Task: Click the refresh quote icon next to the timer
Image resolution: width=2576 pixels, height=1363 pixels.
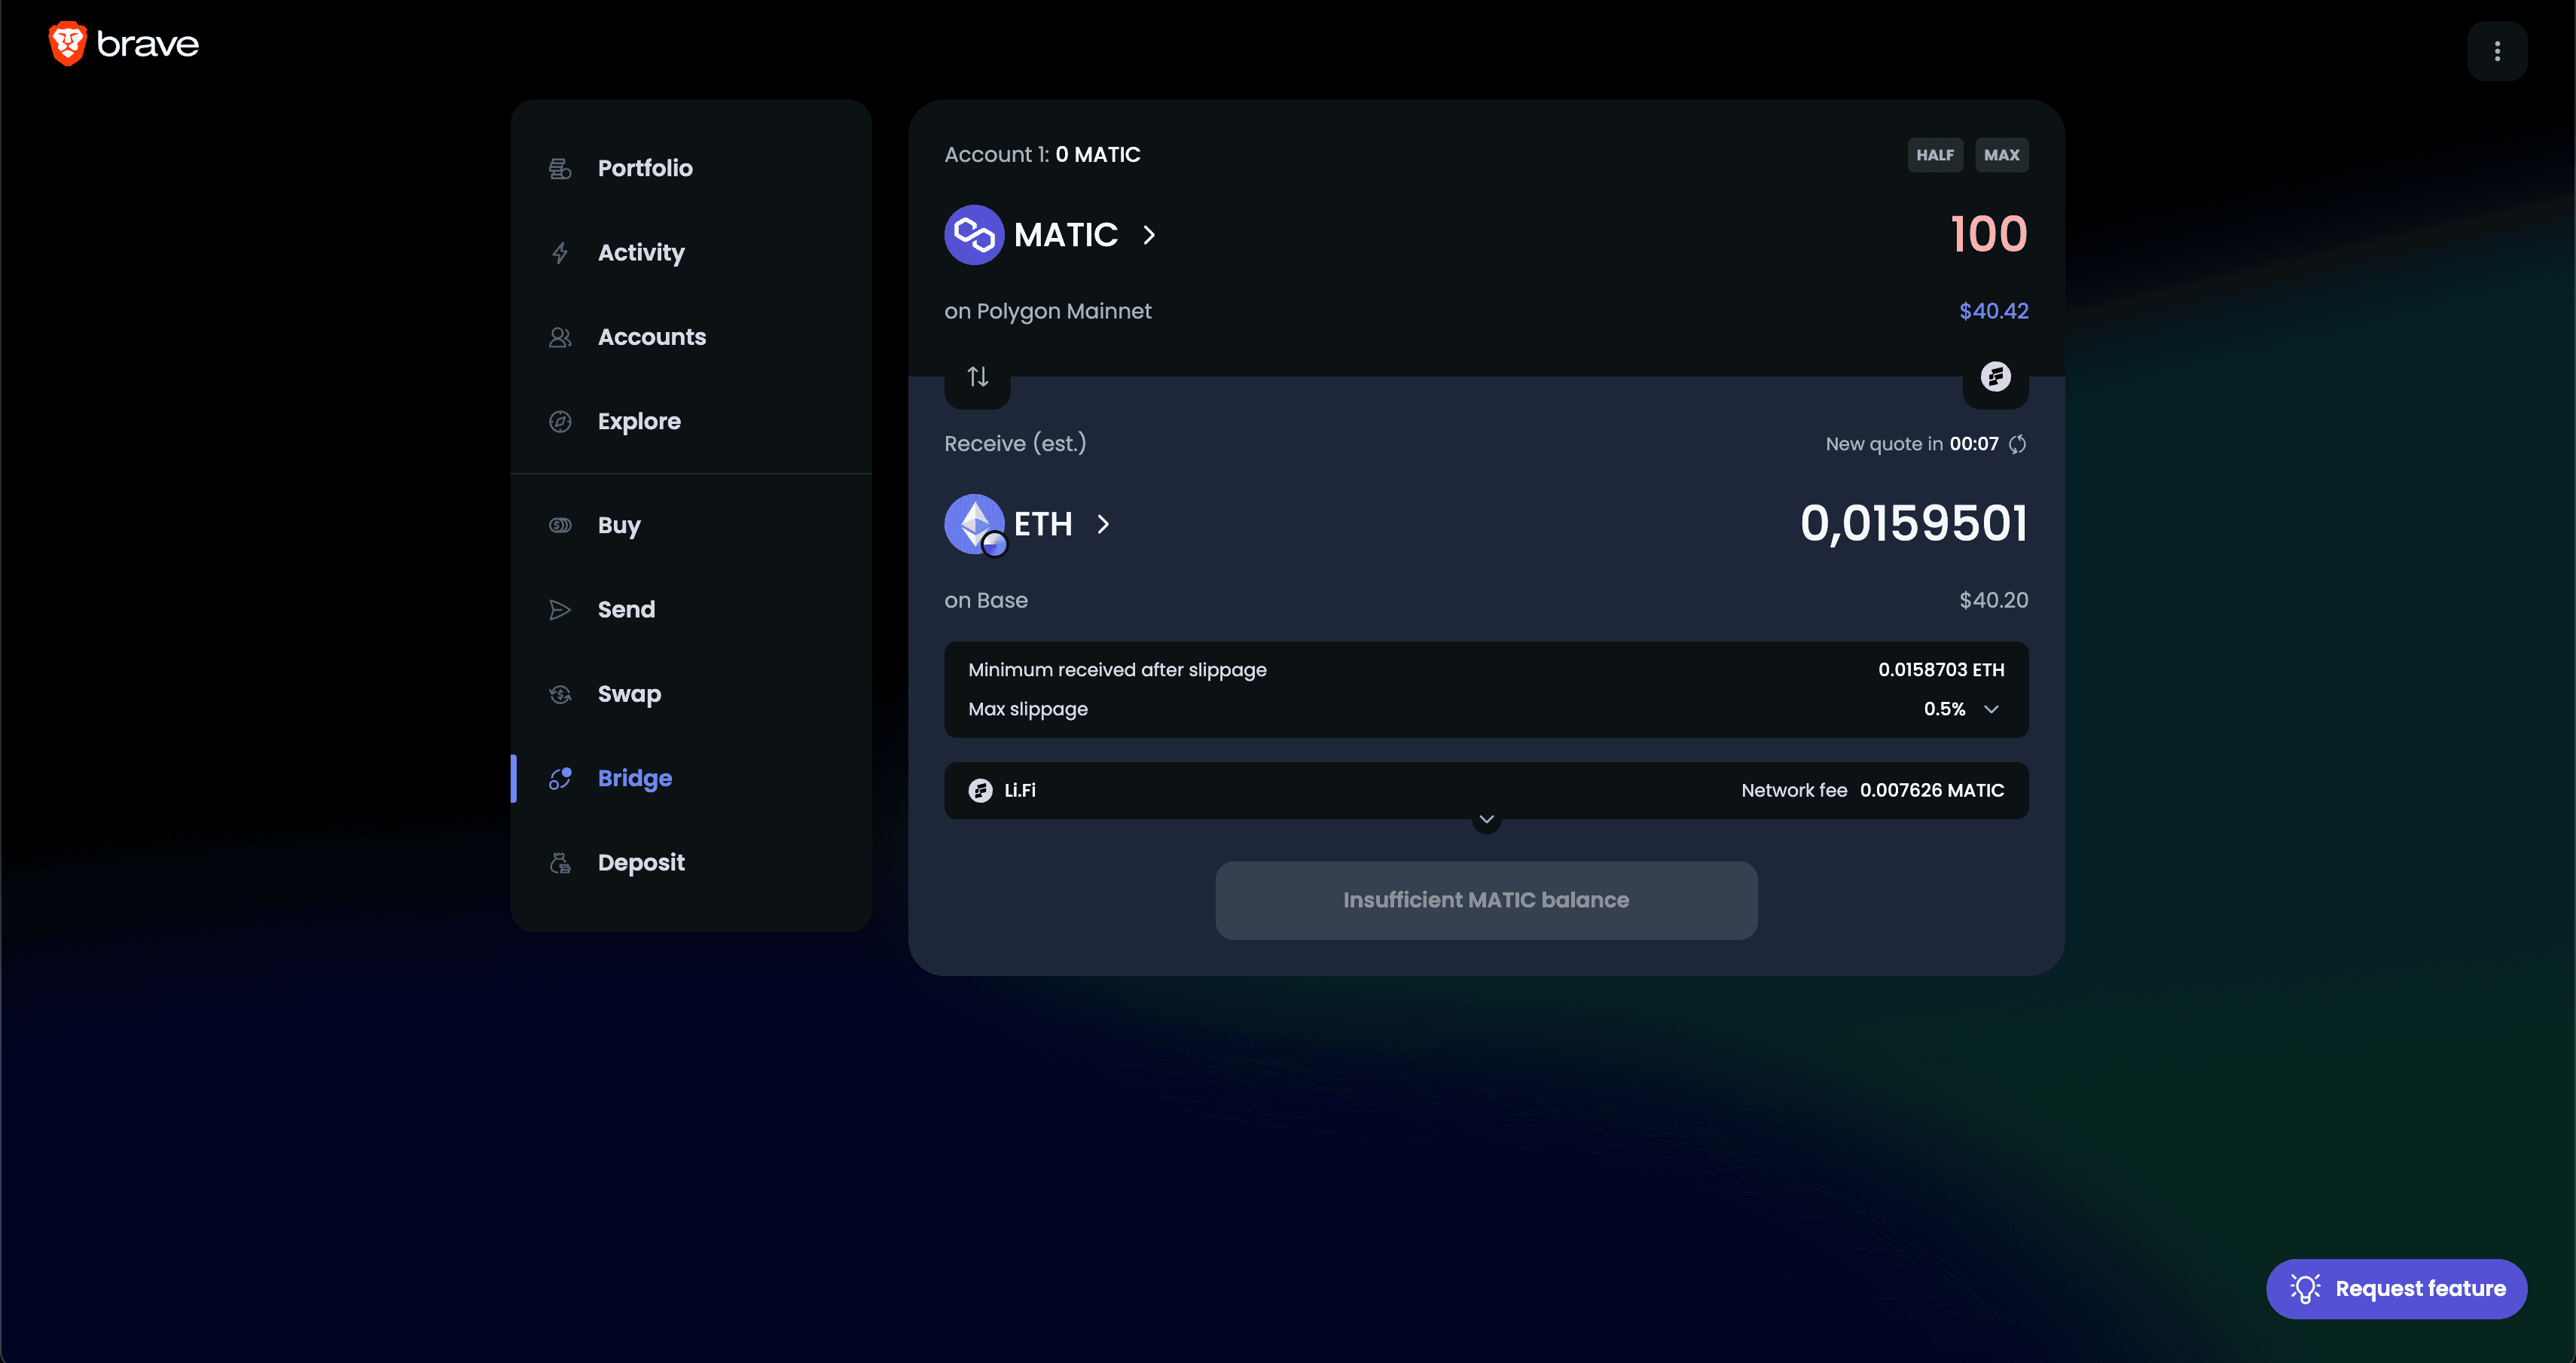Action: pos(2018,444)
